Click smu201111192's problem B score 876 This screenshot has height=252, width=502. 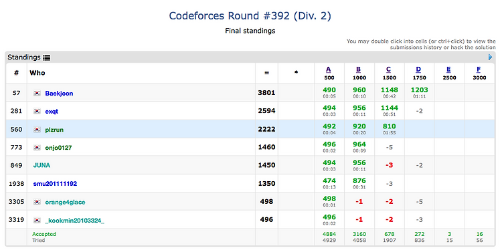click(359, 180)
